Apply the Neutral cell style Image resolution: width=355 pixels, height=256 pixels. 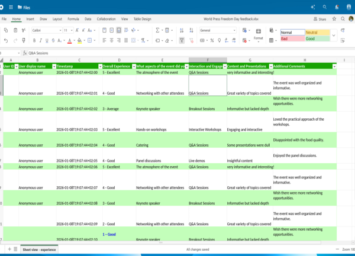click(x=317, y=33)
